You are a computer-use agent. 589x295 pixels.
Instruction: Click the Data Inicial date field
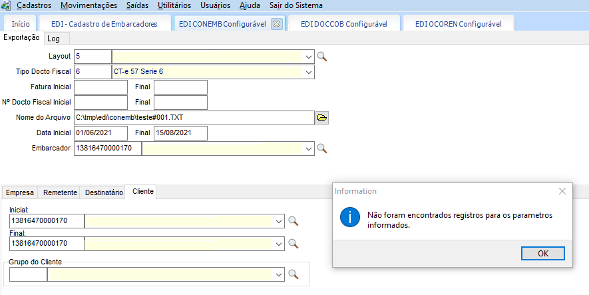100,133
